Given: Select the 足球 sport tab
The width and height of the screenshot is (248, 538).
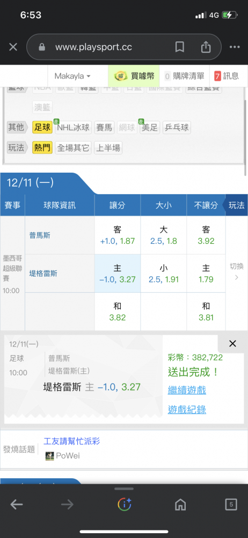Looking at the screenshot, I should pos(42,128).
